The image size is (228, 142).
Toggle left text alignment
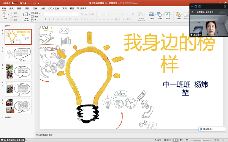100,19
